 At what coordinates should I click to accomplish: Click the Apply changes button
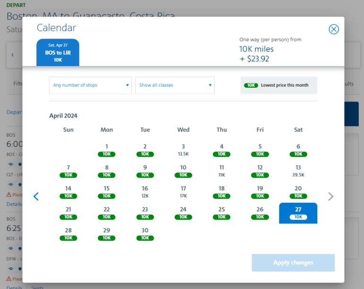tap(293, 263)
